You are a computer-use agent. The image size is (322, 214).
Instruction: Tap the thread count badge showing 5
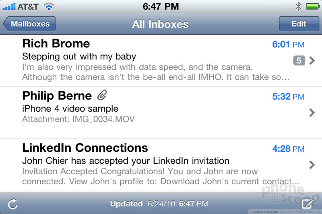[x=299, y=60]
